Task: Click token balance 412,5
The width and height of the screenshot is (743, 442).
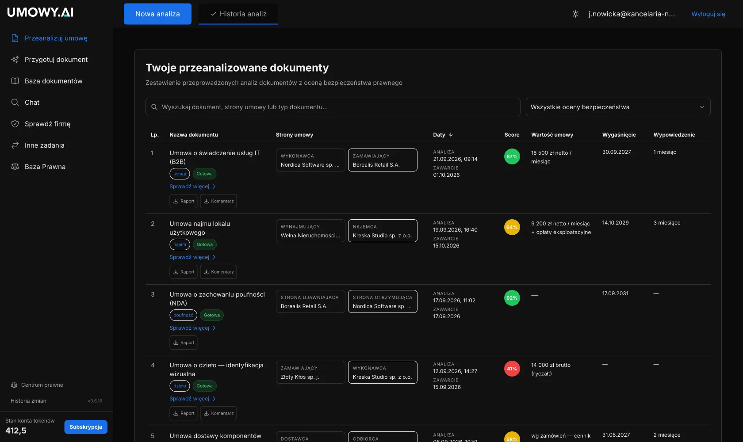Action: 16,431
